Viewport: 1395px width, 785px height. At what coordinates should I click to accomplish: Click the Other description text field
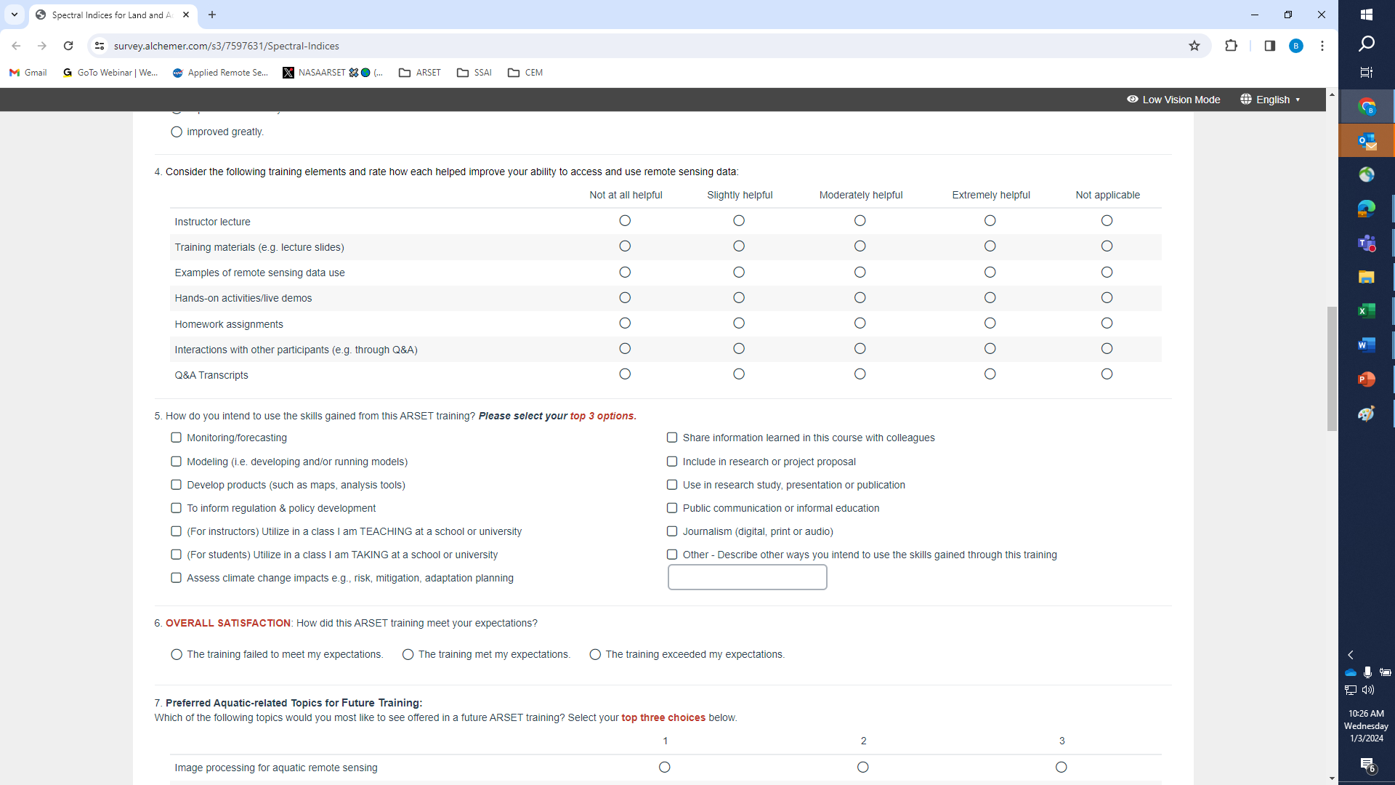747,578
